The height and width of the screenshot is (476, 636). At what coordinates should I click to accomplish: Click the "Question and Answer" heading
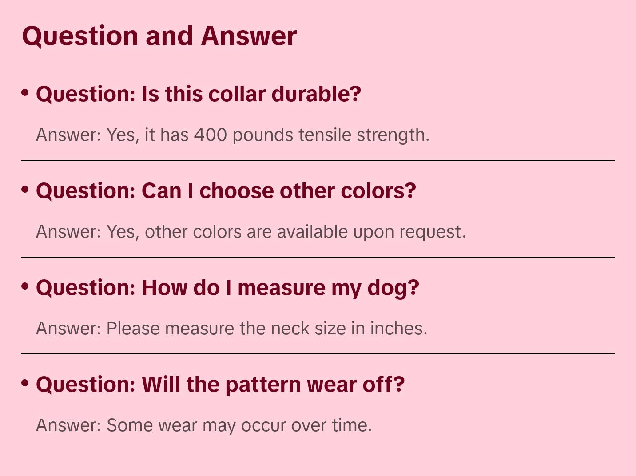159,36
